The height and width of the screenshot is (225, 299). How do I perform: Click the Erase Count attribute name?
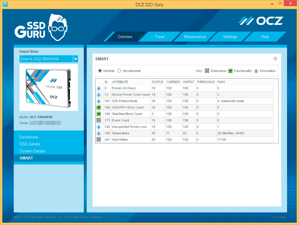pyautogui.click(x=120, y=120)
